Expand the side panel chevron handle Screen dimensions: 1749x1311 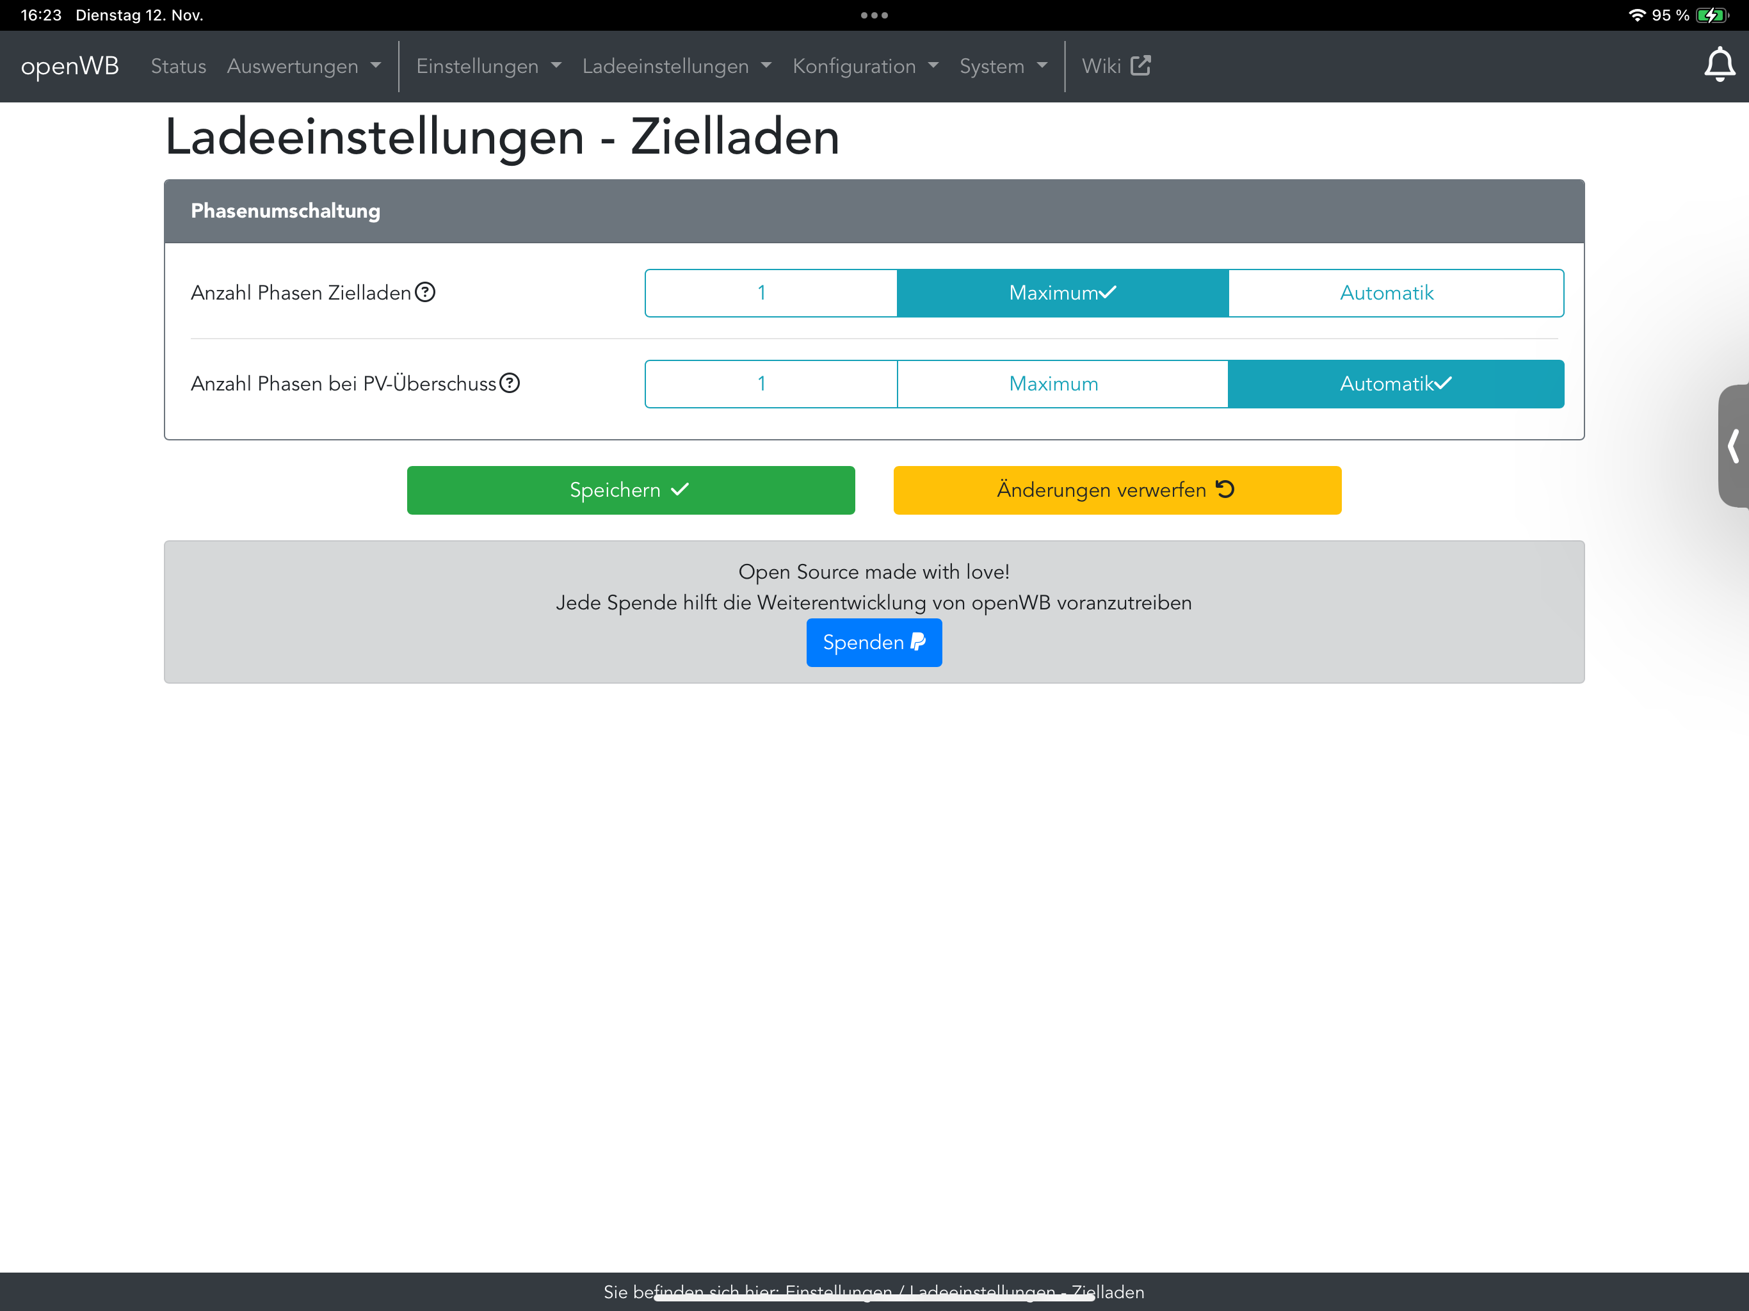(x=1732, y=446)
